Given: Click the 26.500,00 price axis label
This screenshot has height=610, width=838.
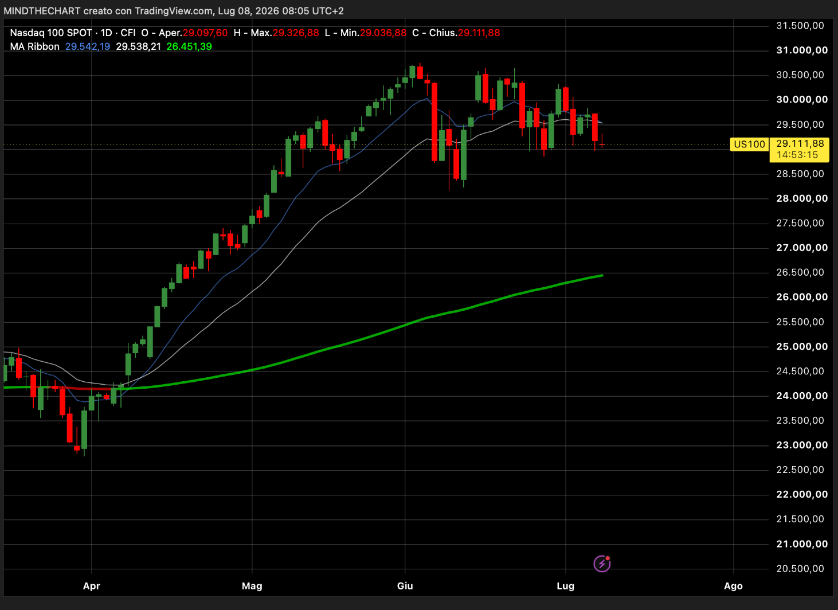Looking at the screenshot, I should click(x=800, y=272).
